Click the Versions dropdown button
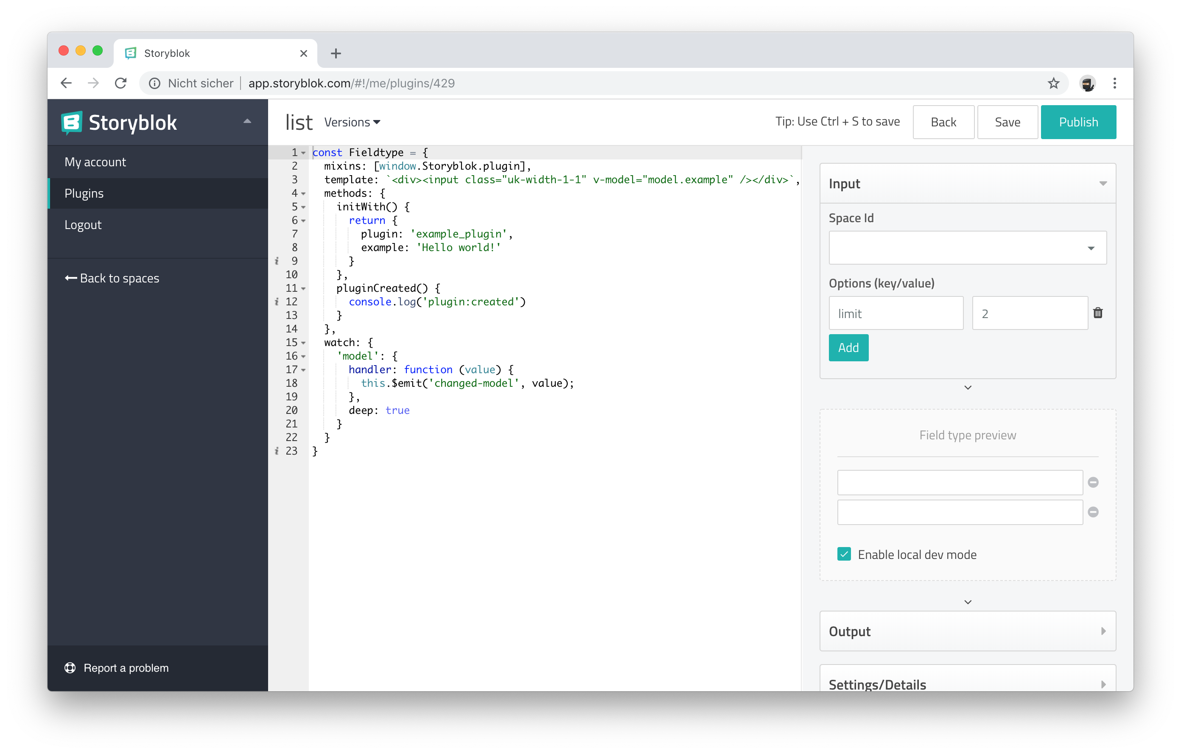 [352, 122]
